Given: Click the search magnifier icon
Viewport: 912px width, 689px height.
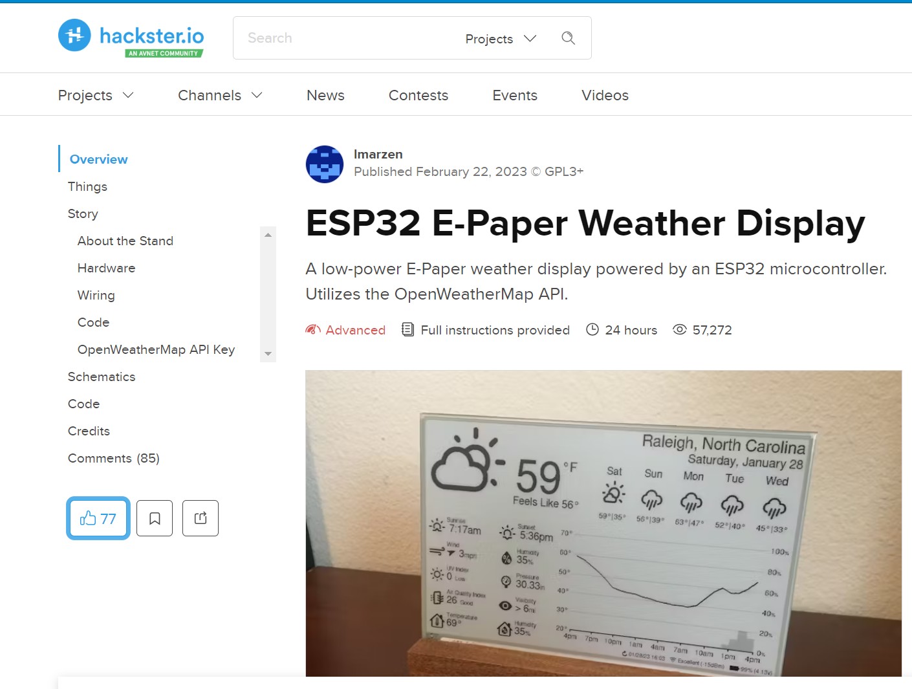Looking at the screenshot, I should click(x=568, y=38).
